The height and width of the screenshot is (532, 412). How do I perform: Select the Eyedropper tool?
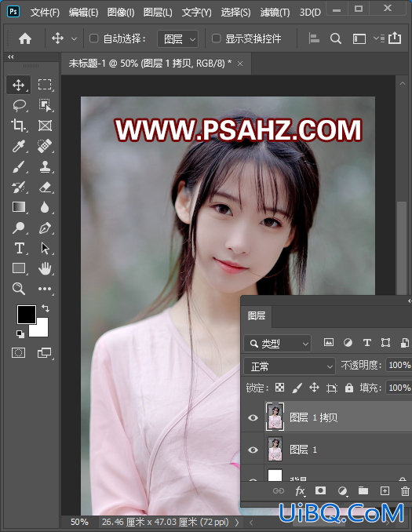coord(18,146)
